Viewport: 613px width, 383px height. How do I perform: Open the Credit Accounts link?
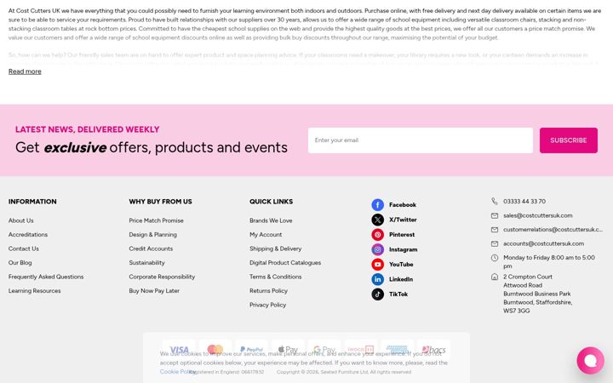151,249
